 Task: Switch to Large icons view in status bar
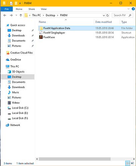132,163
